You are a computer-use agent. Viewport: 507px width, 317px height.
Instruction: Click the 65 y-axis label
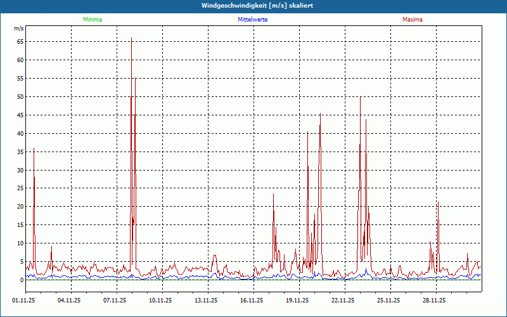pyautogui.click(x=21, y=42)
